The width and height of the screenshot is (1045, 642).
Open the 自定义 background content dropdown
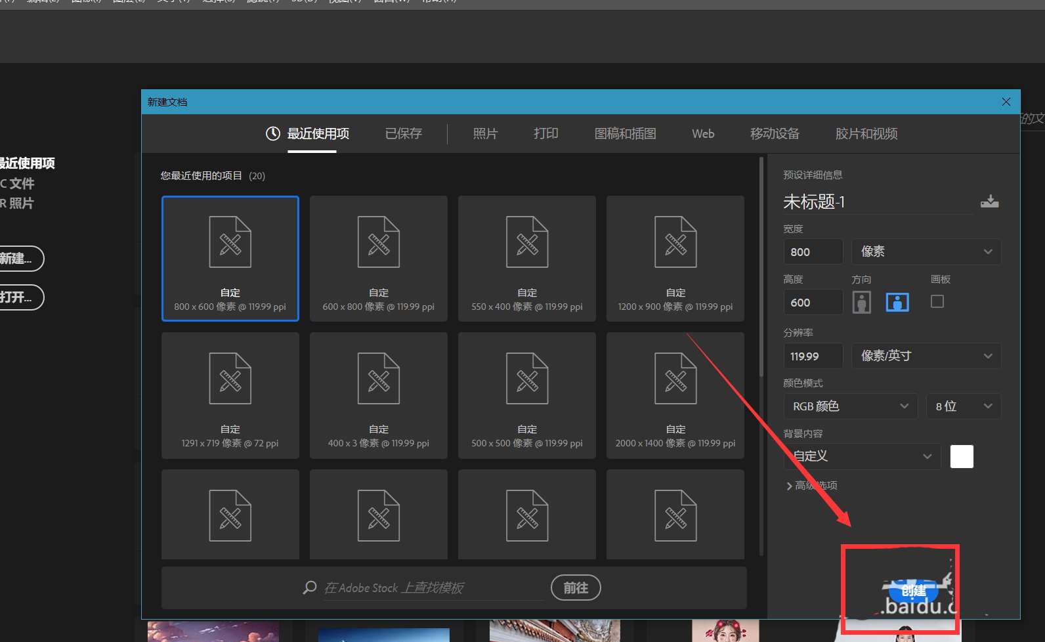(862, 456)
